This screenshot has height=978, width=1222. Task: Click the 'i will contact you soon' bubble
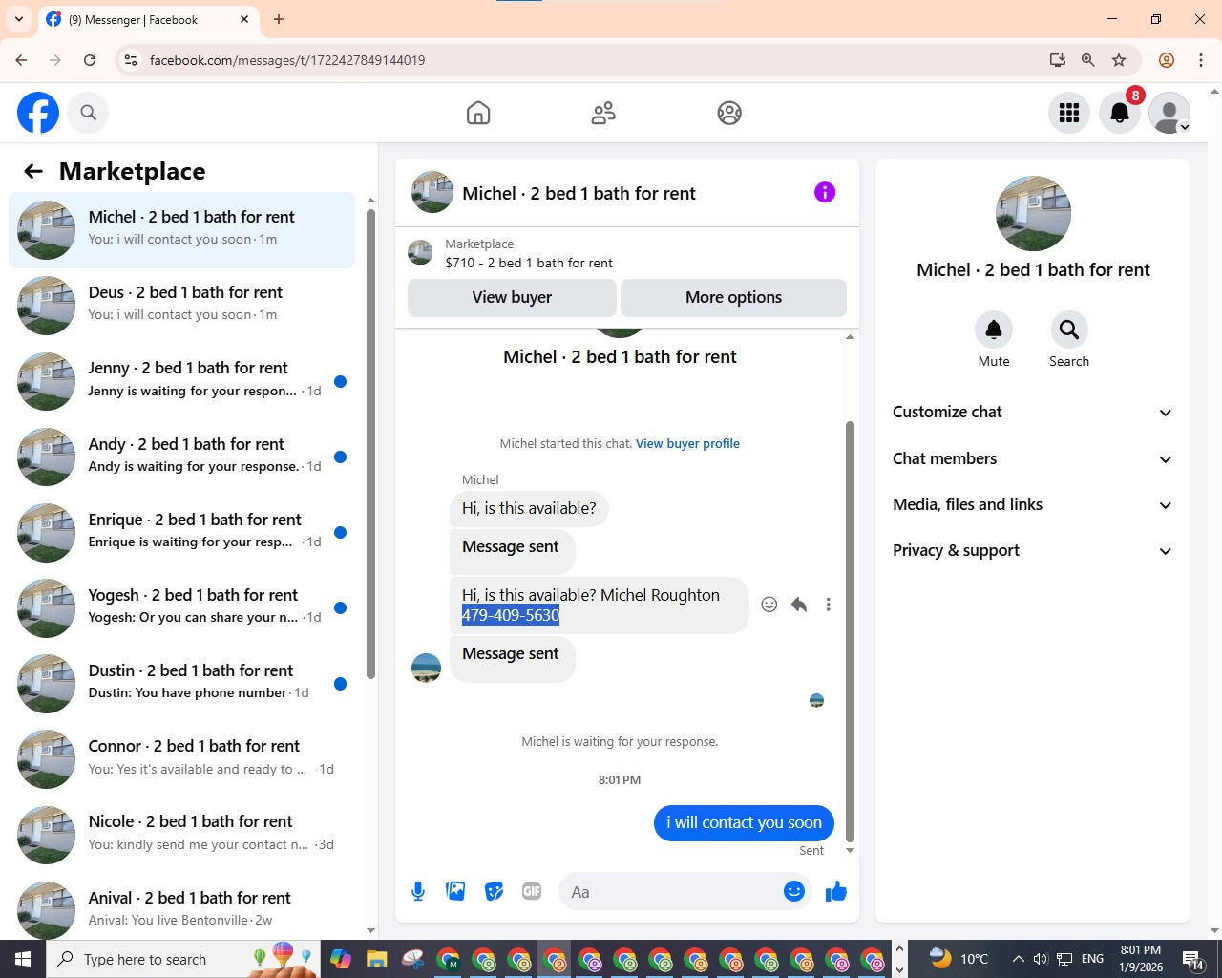[x=744, y=822]
